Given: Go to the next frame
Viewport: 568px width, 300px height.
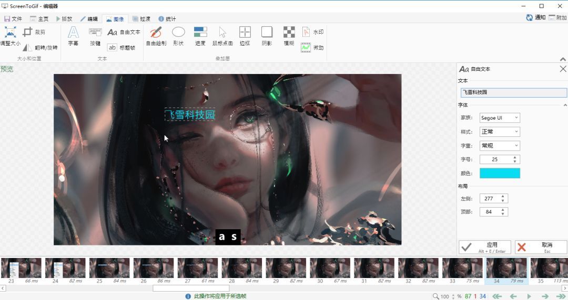Looking at the screenshot, I should point(545,296).
